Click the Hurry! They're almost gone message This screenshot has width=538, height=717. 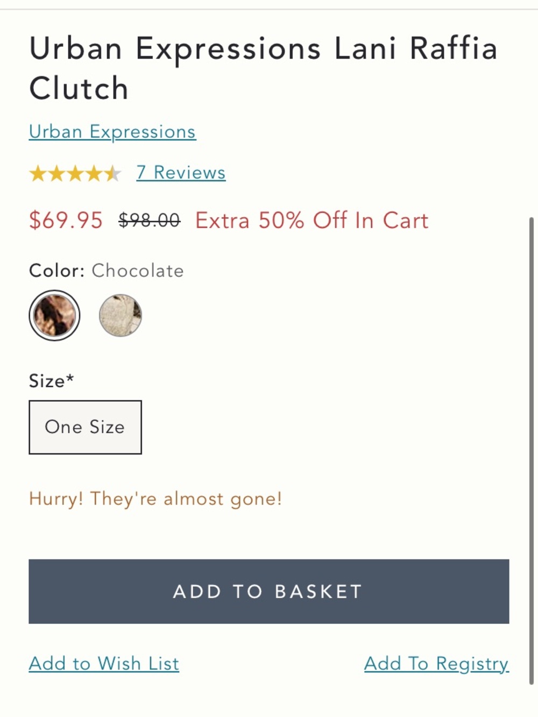tap(155, 499)
